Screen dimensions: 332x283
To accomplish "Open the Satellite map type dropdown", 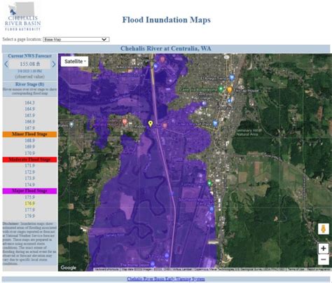I will tap(75, 62).
